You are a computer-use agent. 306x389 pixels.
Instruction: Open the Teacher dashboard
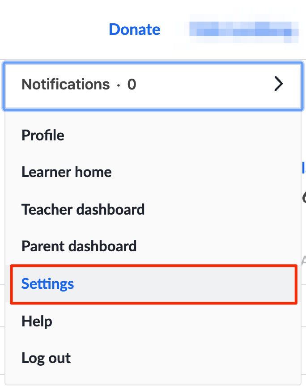[x=83, y=209]
